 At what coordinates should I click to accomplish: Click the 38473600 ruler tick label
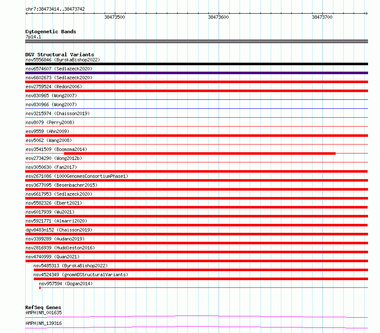pos(218,17)
